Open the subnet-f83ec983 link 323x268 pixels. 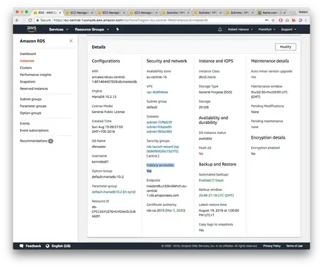[x=159, y=132]
